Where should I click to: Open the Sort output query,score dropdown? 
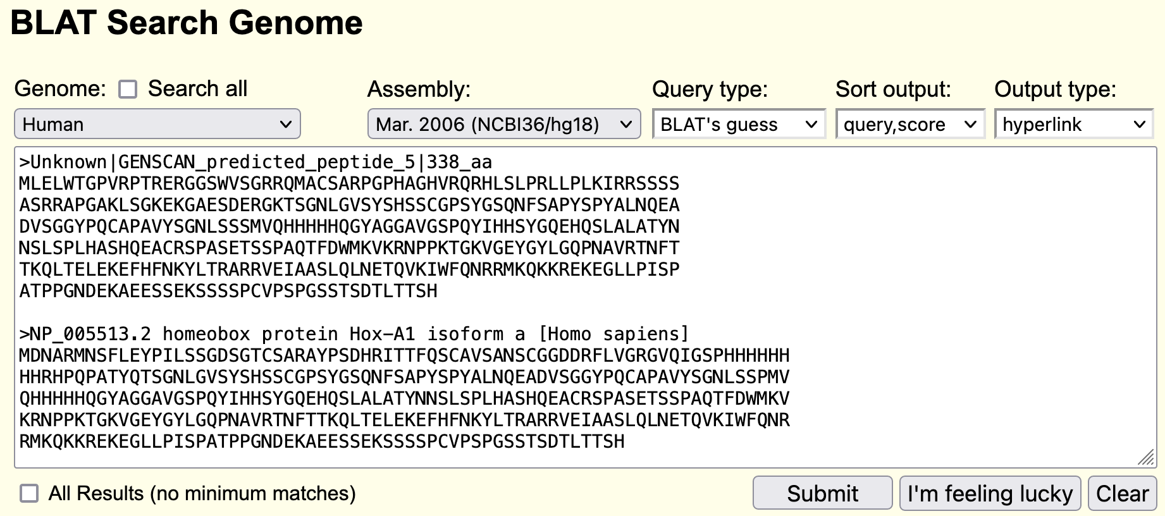pyautogui.click(x=910, y=124)
